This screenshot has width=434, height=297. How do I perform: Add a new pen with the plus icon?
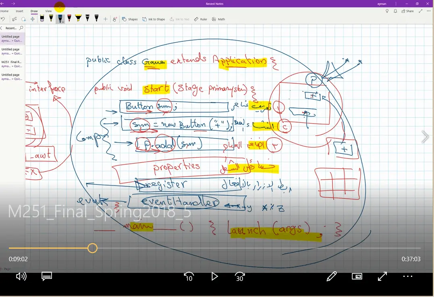(106, 19)
